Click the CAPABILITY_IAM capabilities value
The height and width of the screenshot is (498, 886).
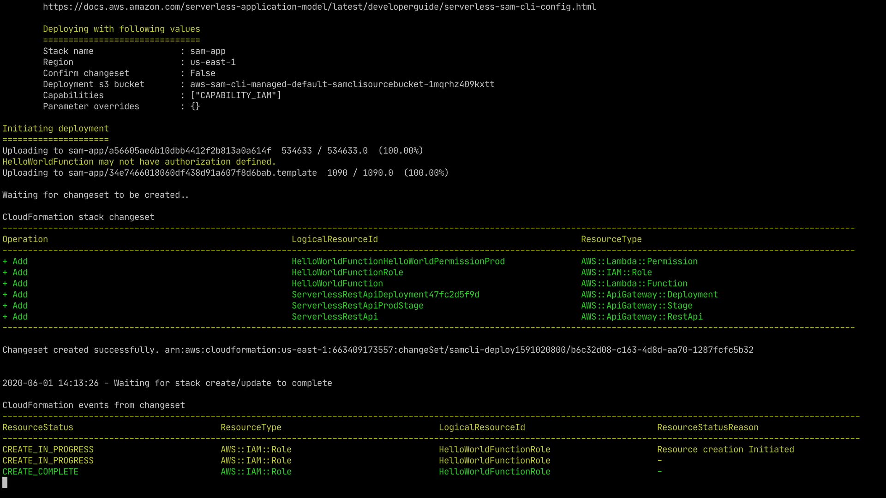pos(235,95)
